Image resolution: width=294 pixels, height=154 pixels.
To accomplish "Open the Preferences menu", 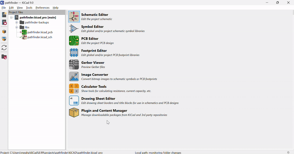I will pos(42,8).
